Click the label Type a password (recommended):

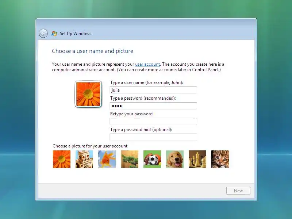tap(143, 98)
